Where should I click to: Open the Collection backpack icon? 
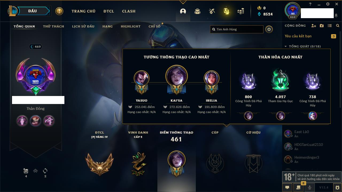197,11
